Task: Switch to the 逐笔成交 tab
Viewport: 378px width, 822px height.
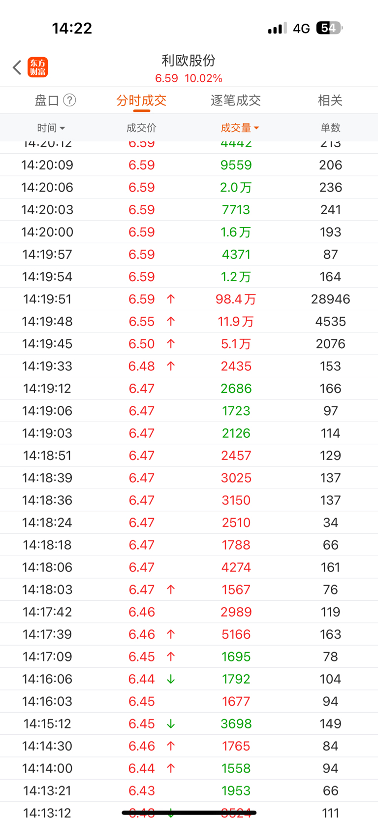Action: pos(236,100)
